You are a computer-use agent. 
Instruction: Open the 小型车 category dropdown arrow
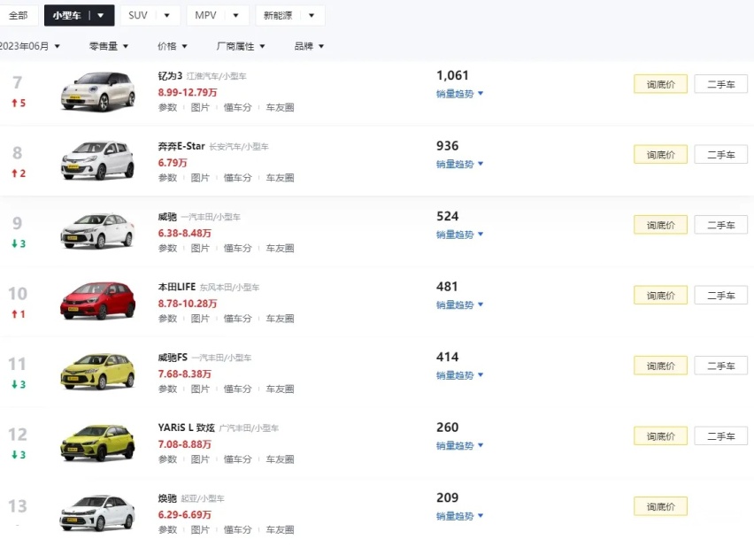click(101, 15)
